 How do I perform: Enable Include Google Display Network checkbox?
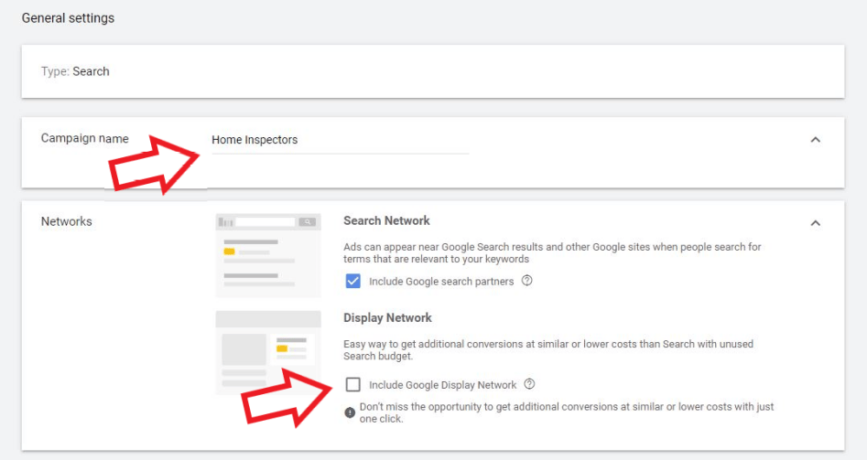tap(352, 384)
